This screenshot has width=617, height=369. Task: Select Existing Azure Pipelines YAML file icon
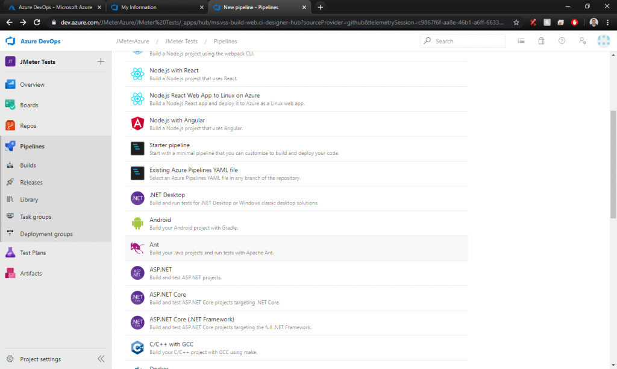click(x=137, y=173)
